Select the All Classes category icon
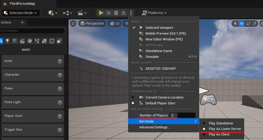 59,41
